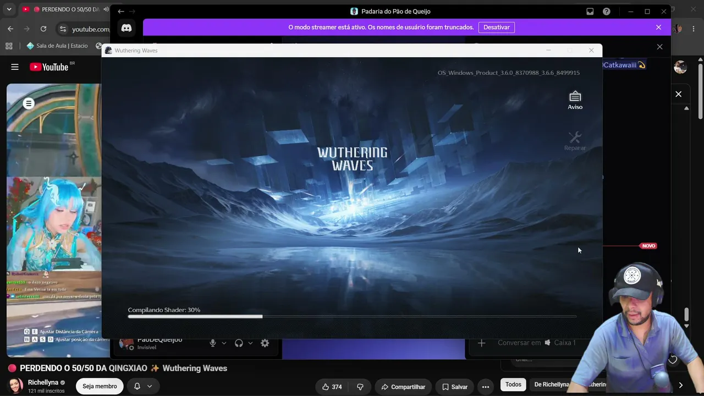Click the NOVO new messages badge
The width and height of the screenshot is (704, 396).
click(x=648, y=246)
